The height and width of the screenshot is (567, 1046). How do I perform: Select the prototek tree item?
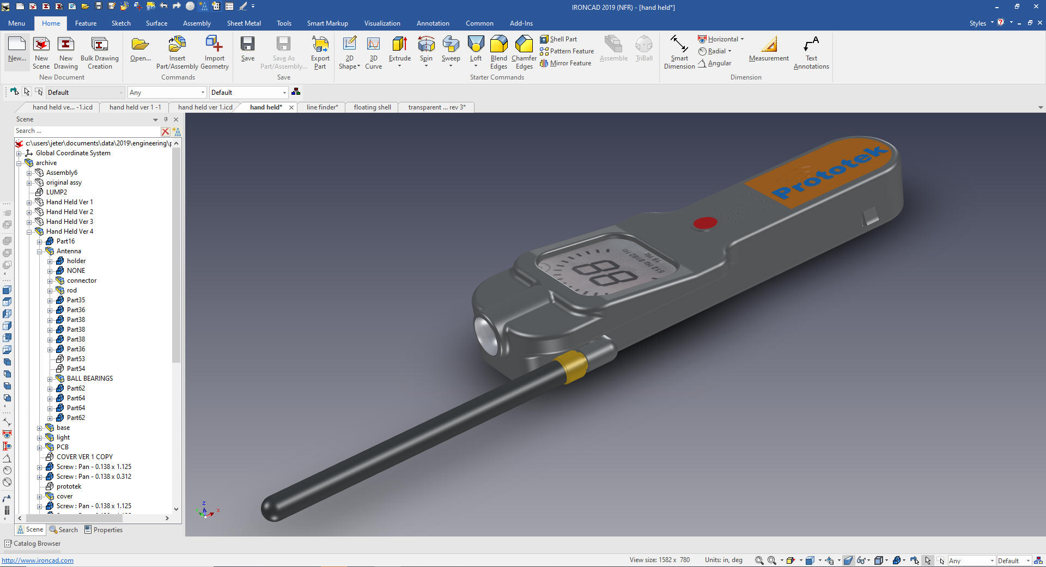[x=69, y=487]
